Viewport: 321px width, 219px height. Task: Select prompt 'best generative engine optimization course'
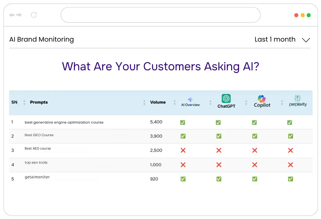(64, 122)
